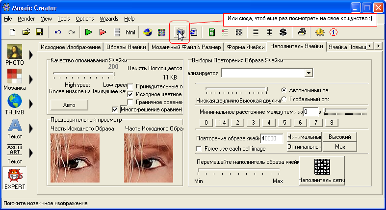Click the 40000 repetition input field
Image resolution: width=386 pixels, height=210 pixels.
click(272, 138)
